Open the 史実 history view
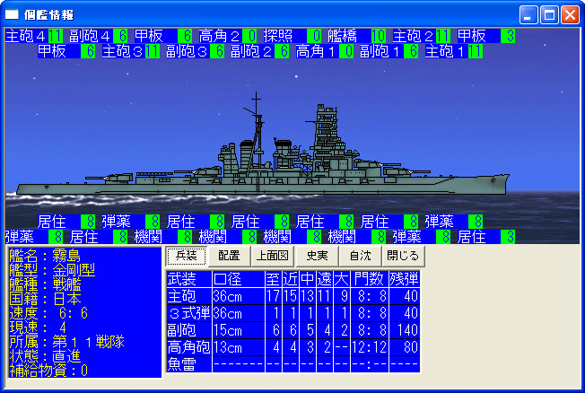585x393 pixels. click(x=317, y=256)
